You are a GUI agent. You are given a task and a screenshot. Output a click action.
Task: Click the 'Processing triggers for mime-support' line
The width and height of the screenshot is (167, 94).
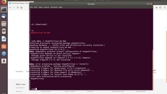pos(57,72)
